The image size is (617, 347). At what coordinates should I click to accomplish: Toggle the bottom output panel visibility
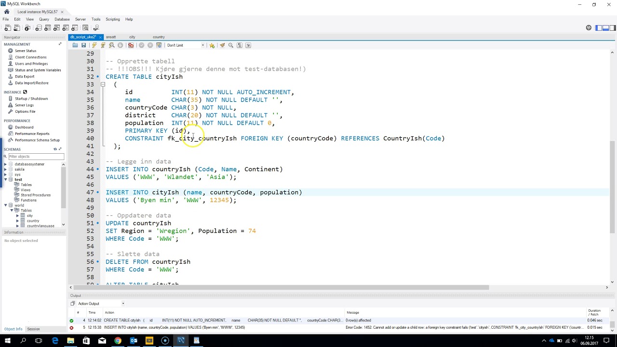click(x=605, y=28)
